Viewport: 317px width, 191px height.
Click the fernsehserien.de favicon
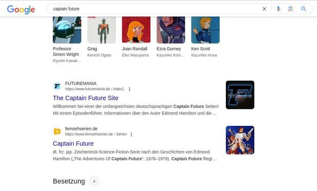57,131
